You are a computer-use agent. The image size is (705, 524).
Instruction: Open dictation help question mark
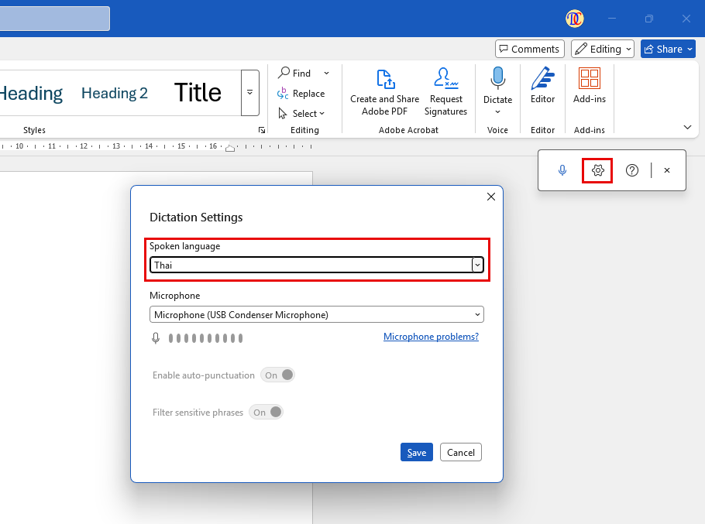[x=631, y=170]
